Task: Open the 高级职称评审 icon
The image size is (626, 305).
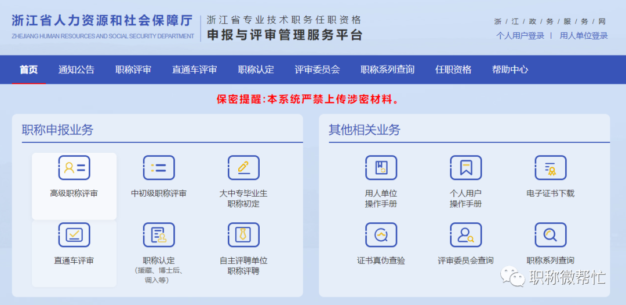Action: 74,167
